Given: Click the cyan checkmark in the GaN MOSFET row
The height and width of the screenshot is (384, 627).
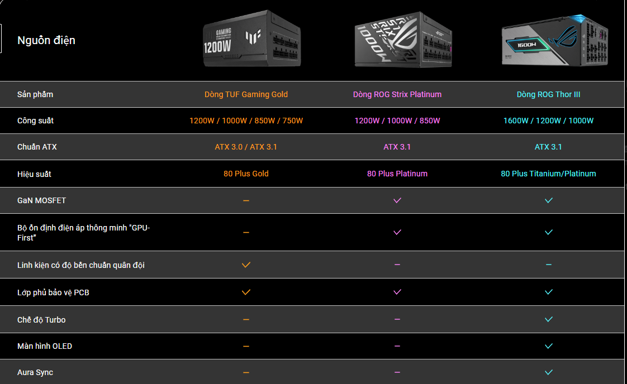Looking at the screenshot, I should click(x=549, y=200).
